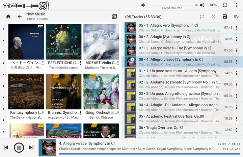Save the play queue

click(x=225, y=16)
